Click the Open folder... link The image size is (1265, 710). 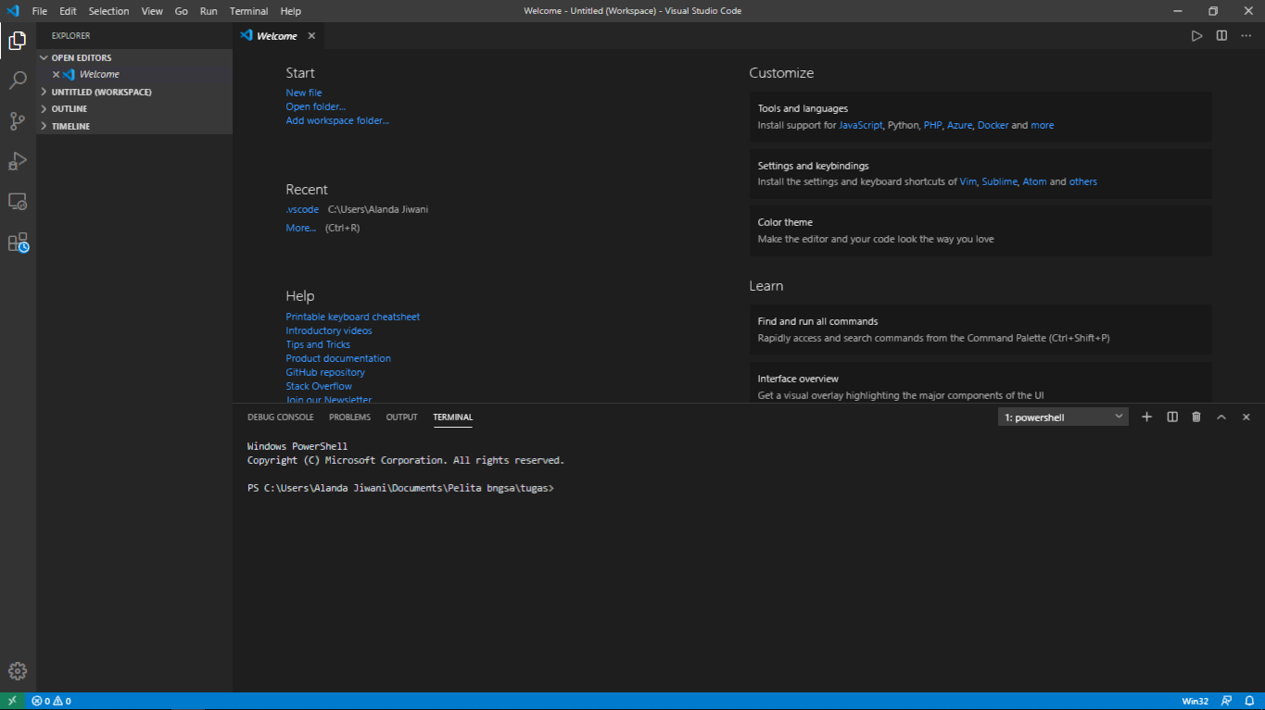click(316, 106)
